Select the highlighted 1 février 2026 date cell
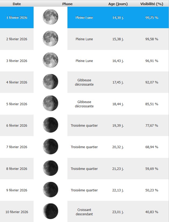The height and width of the screenshot is (222, 169). click(17, 17)
